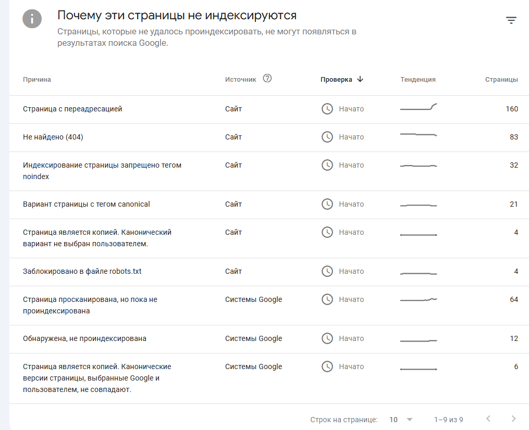Click the Тенденция column header
Screen dimensions: 529x430
tap(417, 80)
